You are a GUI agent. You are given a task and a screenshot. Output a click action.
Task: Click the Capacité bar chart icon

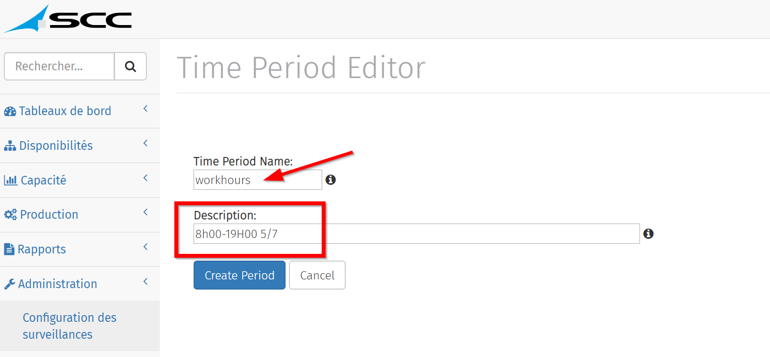point(11,180)
